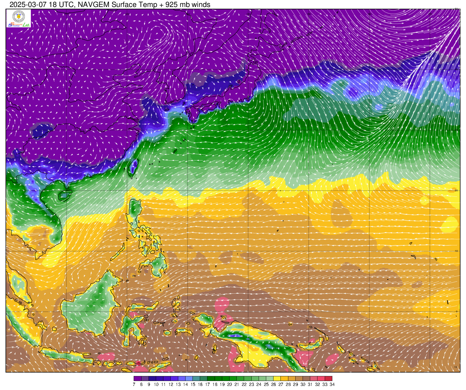Screen dimensions: 466x390
Task: Click the legend label '24'
Action: pyautogui.click(x=259, y=384)
